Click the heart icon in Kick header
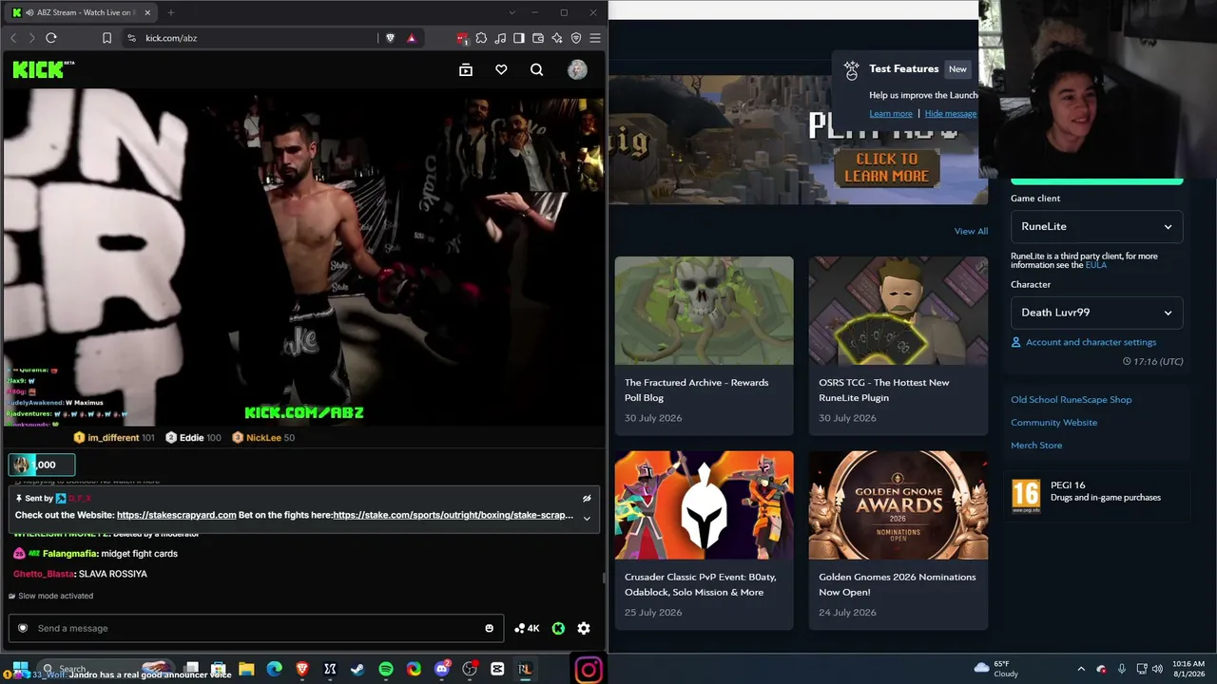Image resolution: width=1217 pixels, height=684 pixels. point(501,69)
